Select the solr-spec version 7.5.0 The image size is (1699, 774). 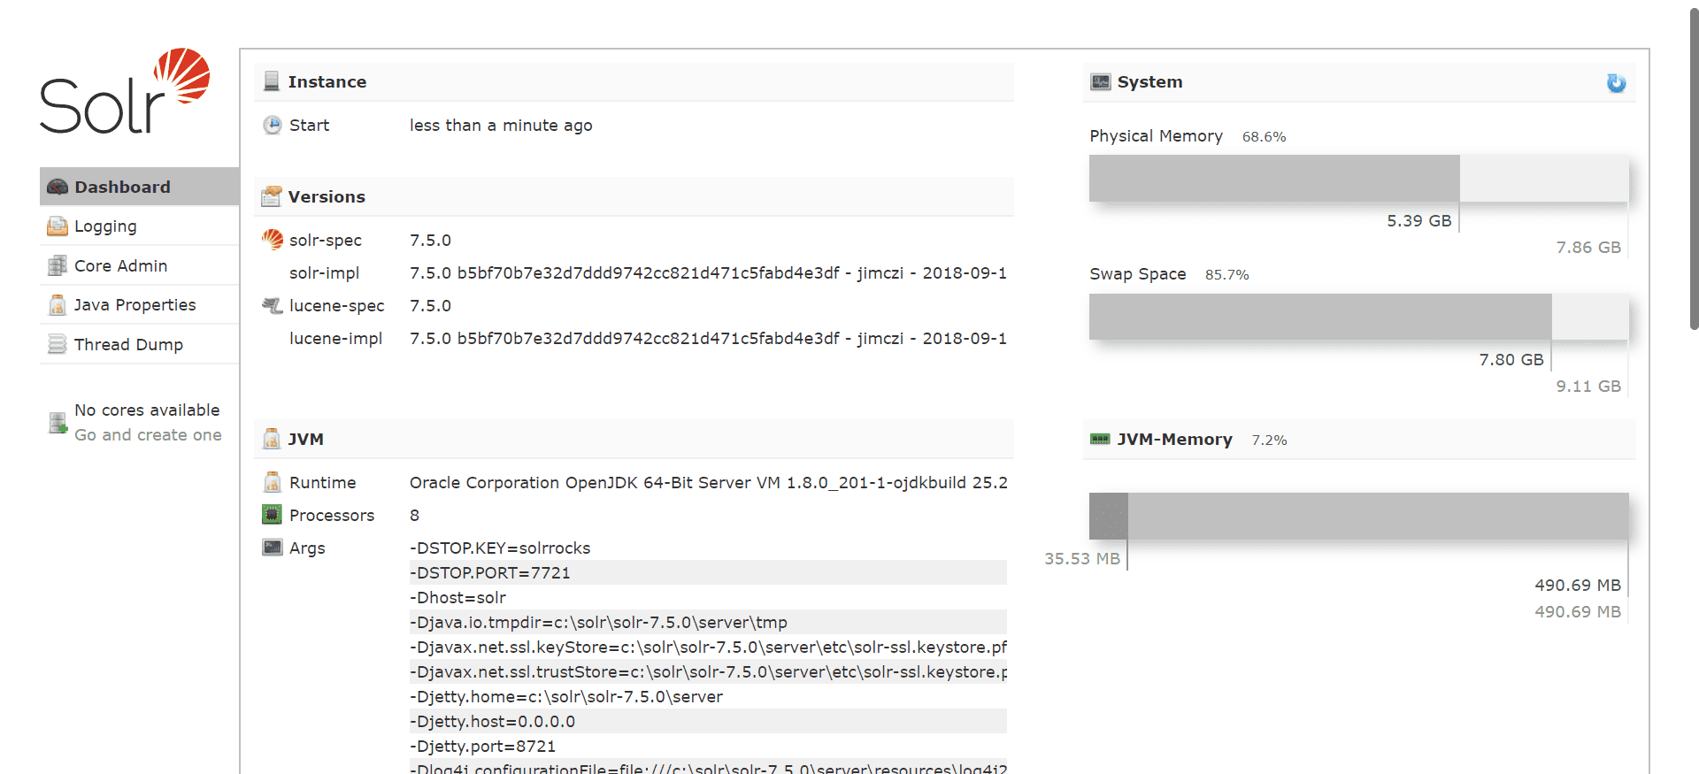tap(430, 241)
